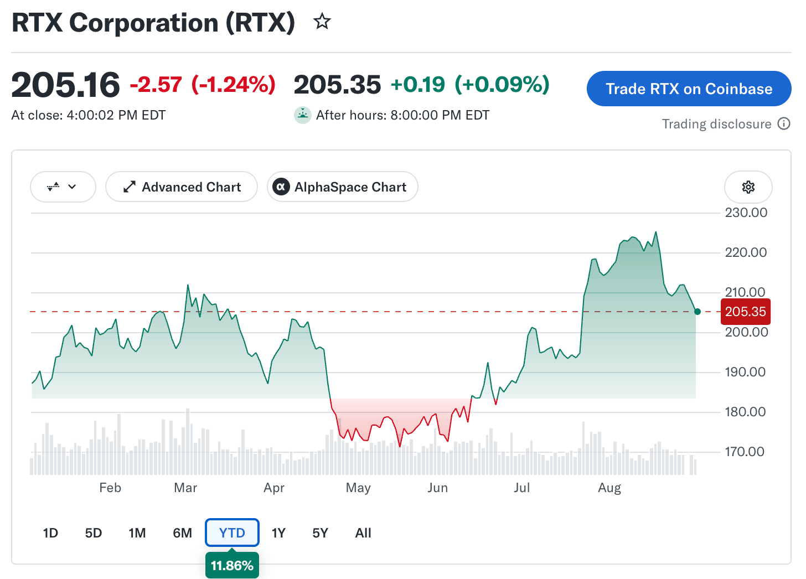Open the Trading disclosure link
The height and width of the screenshot is (579, 806).
tap(717, 124)
